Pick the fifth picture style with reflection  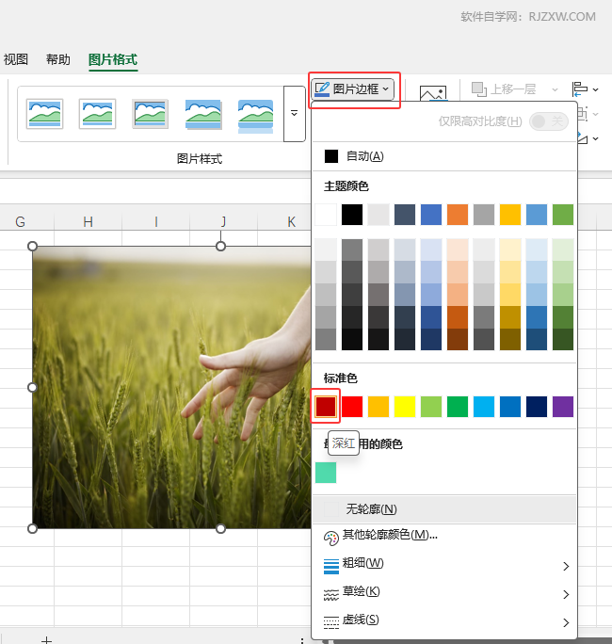coord(255,116)
